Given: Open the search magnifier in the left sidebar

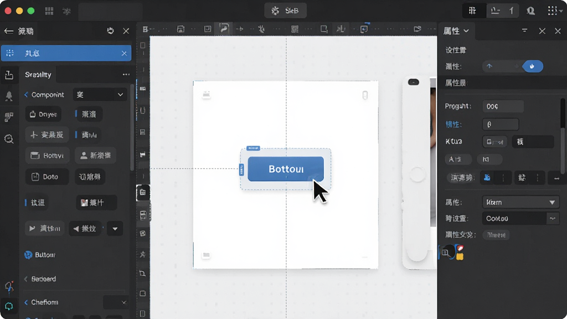Looking at the screenshot, I should click(9, 139).
